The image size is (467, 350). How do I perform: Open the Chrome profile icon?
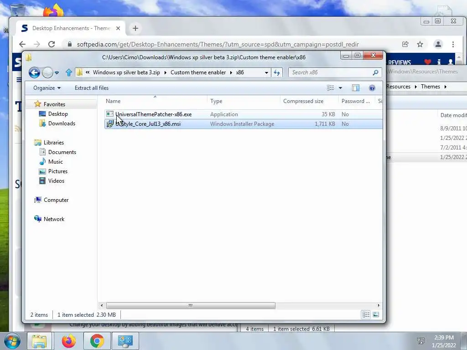coord(438,44)
